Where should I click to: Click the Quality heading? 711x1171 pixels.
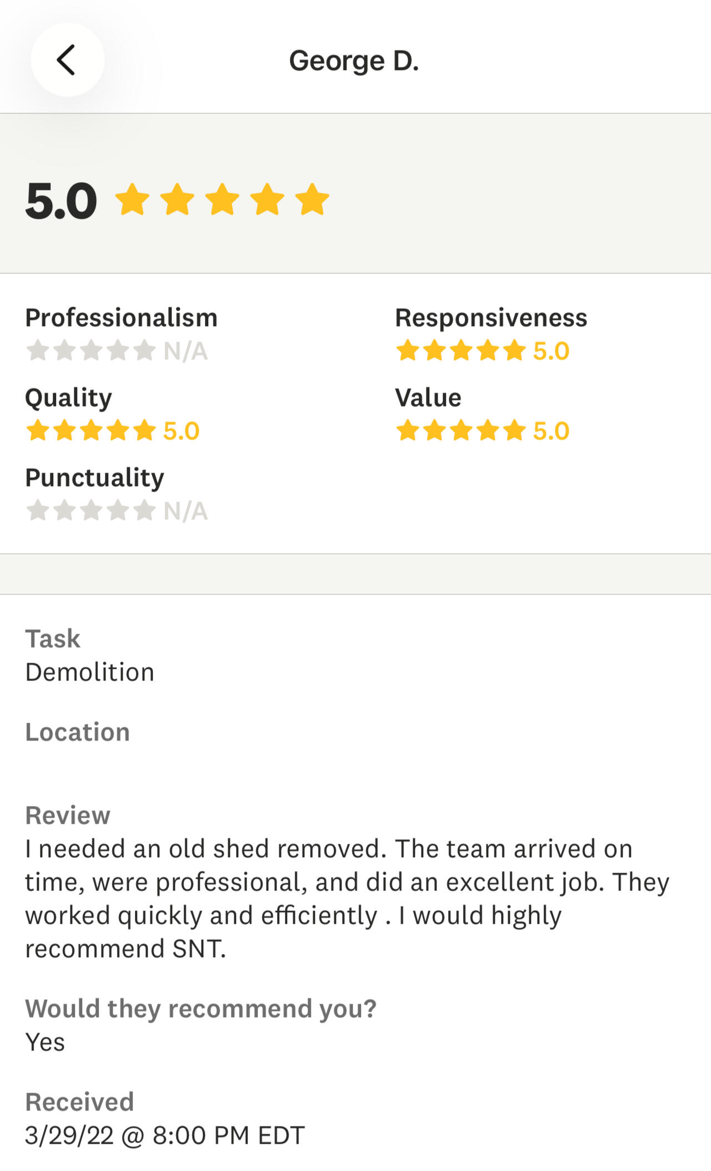point(68,398)
